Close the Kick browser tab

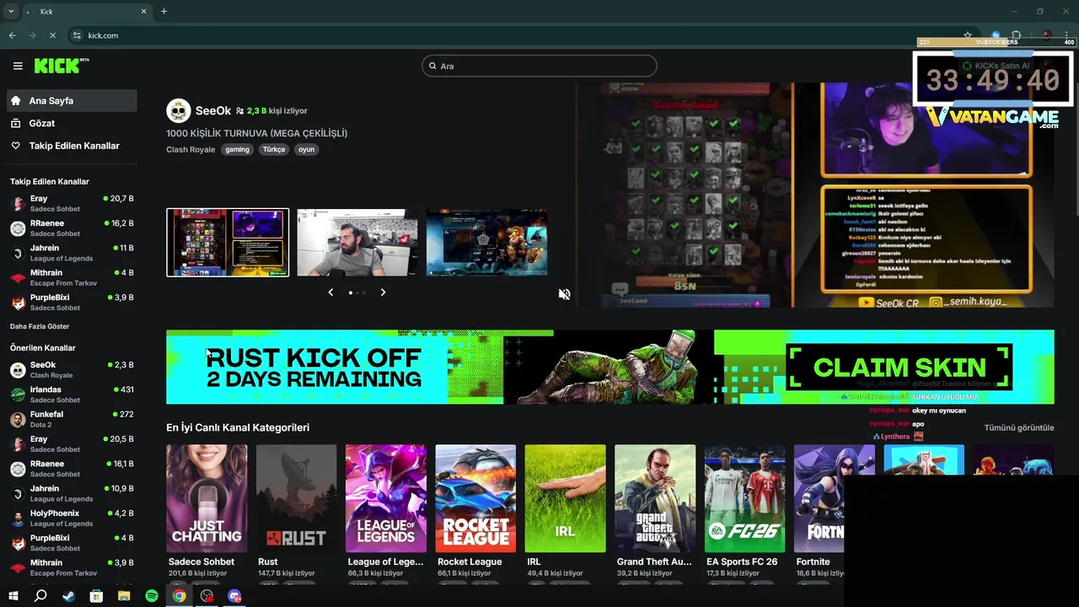click(x=143, y=12)
